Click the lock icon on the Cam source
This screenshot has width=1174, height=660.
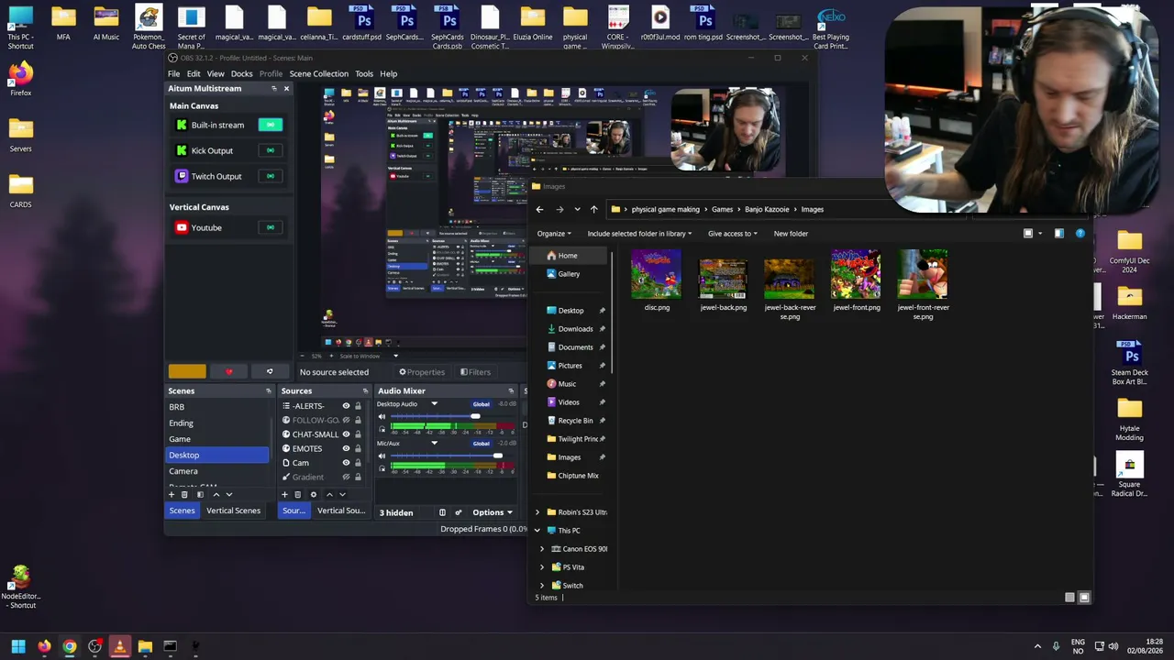358,463
